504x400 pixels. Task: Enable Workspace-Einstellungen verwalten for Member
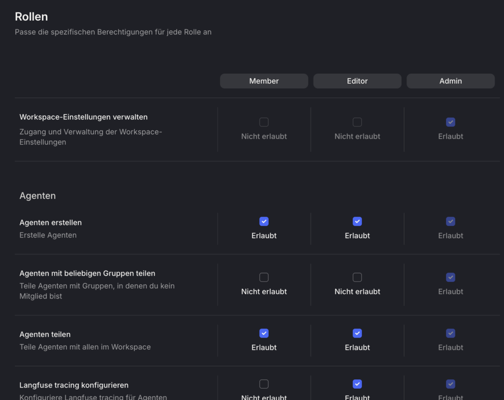click(x=264, y=122)
